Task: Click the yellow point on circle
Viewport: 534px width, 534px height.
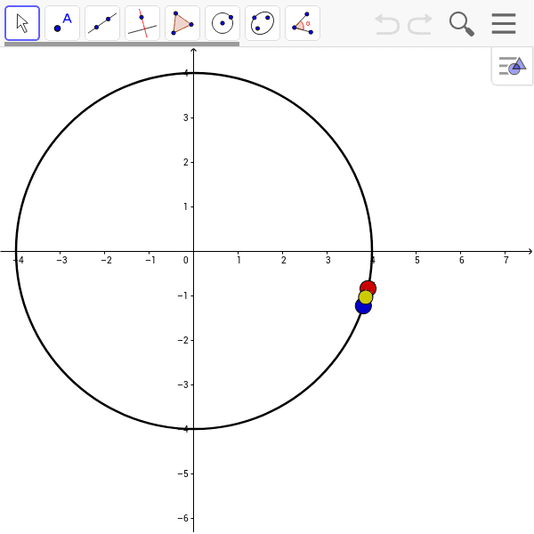Action: click(366, 297)
